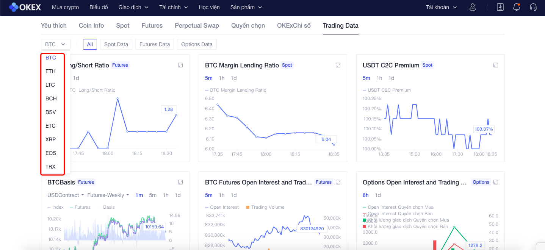Switch to the Perpetual Swap tab
This screenshot has height=250, width=545.
click(197, 25)
